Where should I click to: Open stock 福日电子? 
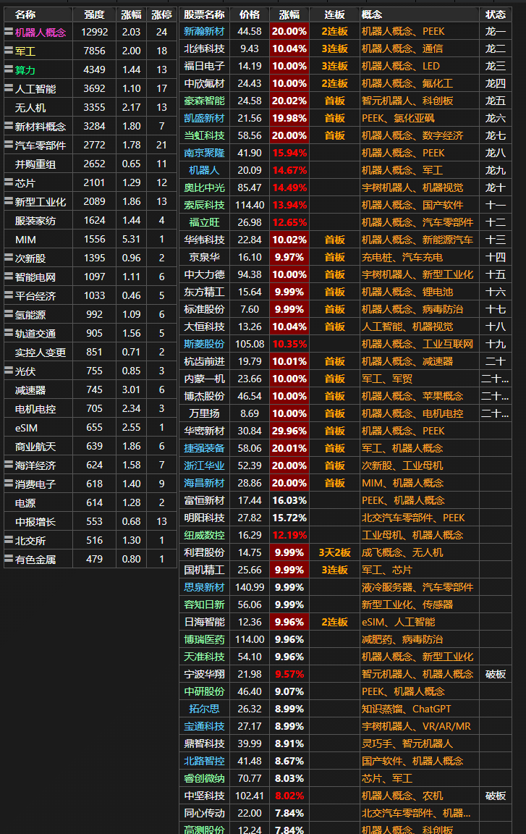point(204,66)
